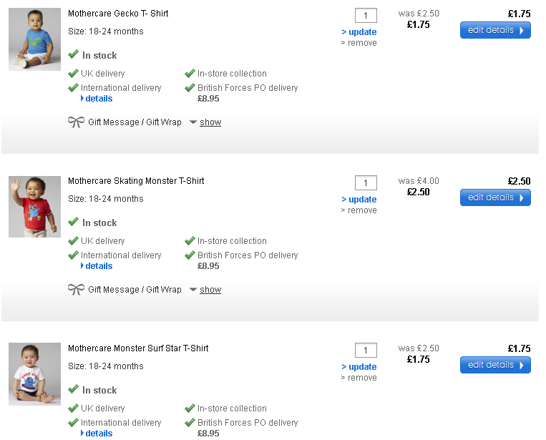Expand gift wrap 'show' for Skating Monster T-Shirt
Image resolution: width=546 pixels, height=440 pixels.
pyautogui.click(x=210, y=290)
